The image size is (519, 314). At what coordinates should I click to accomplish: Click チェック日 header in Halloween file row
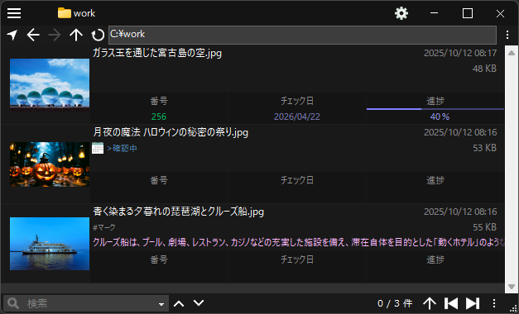tap(297, 180)
